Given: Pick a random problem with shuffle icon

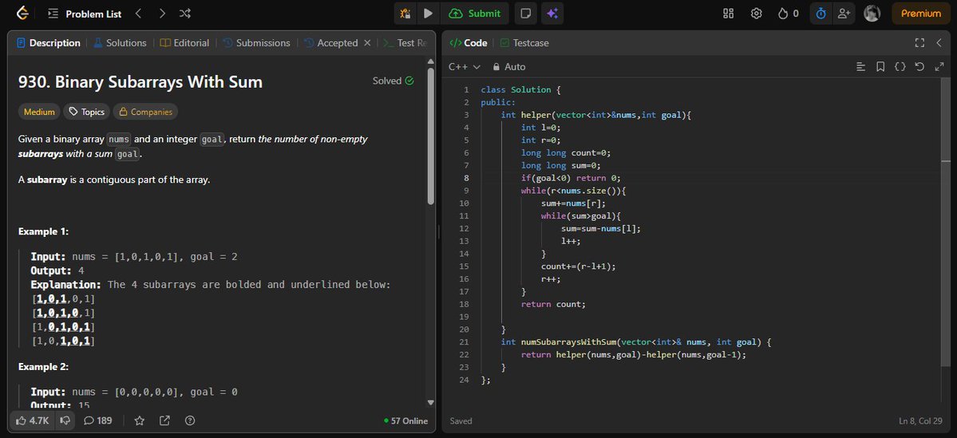Looking at the screenshot, I should [185, 14].
